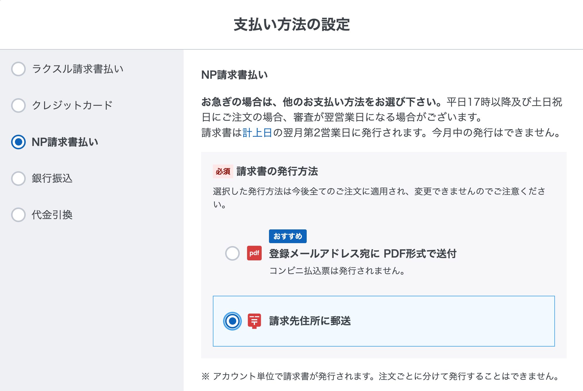
Task: Click お急ぎの場合は bold notice text
Action: coord(322,102)
